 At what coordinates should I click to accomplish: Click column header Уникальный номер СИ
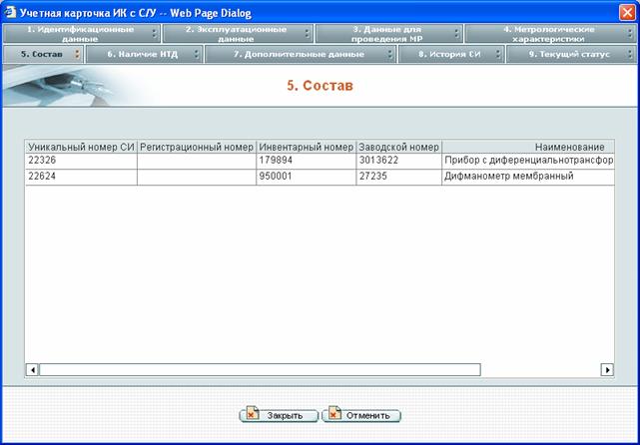tap(81, 147)
